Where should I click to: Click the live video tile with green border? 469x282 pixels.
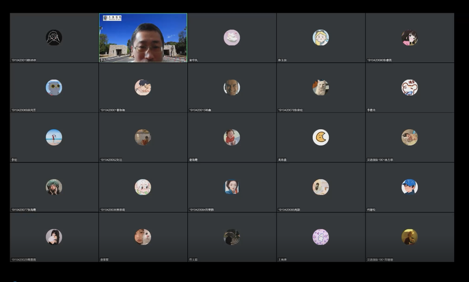coord(143,38)
